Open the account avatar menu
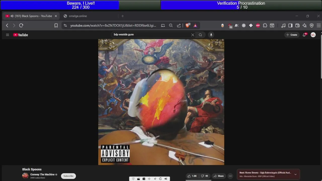Screen dimensions: 322x181 313,35
